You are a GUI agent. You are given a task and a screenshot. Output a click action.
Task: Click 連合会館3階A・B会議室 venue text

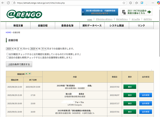[x=75, y=88]
